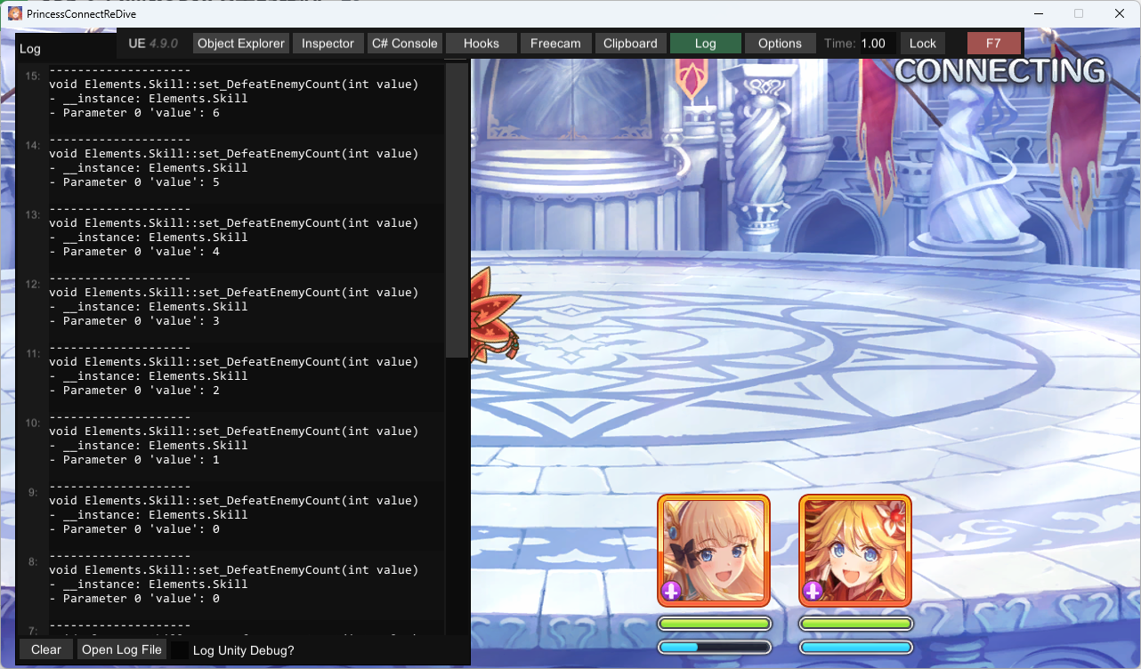
Task: Click the log panel scrollbar handle
Action: click(x=457, y=210)
